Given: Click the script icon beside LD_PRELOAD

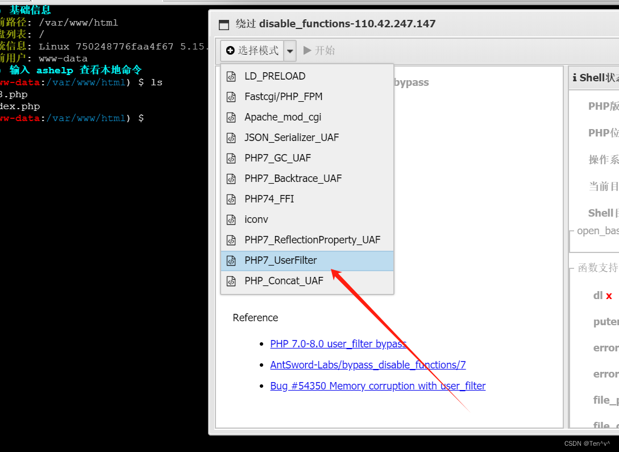Looking at the screenshot, I should pos(232,76).
